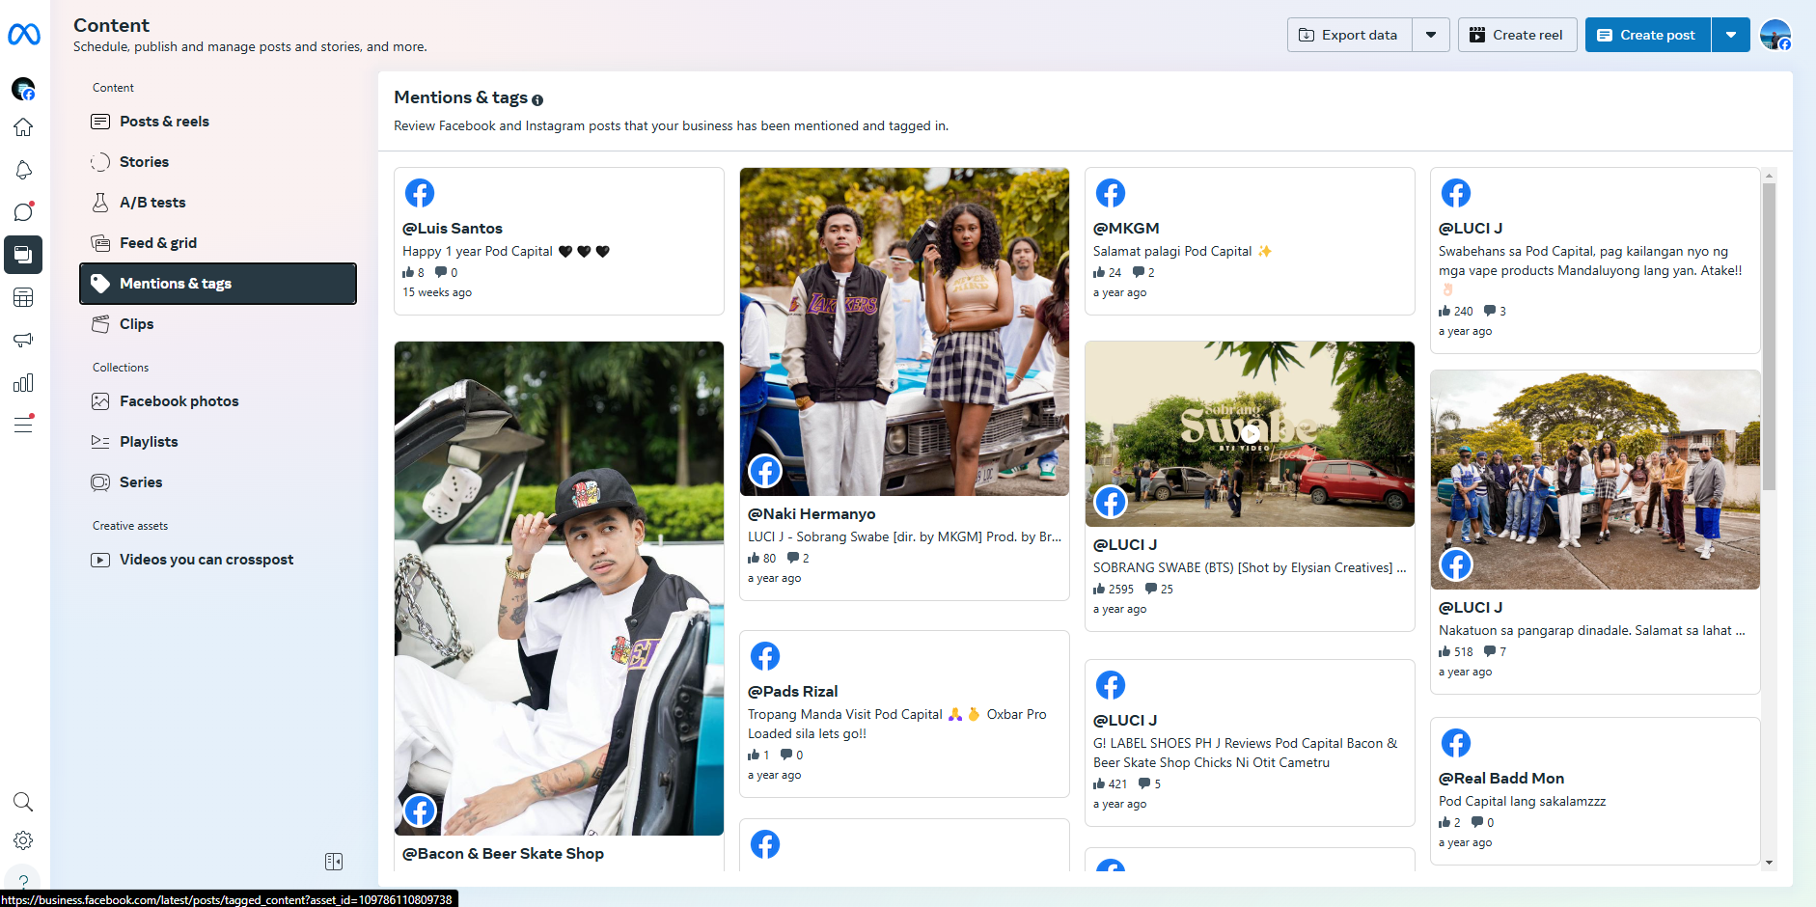This screenshot has height=907, width=1816.
Task: Click Facebook badge on Bacon & Beer photo
Action: [420, 811]
